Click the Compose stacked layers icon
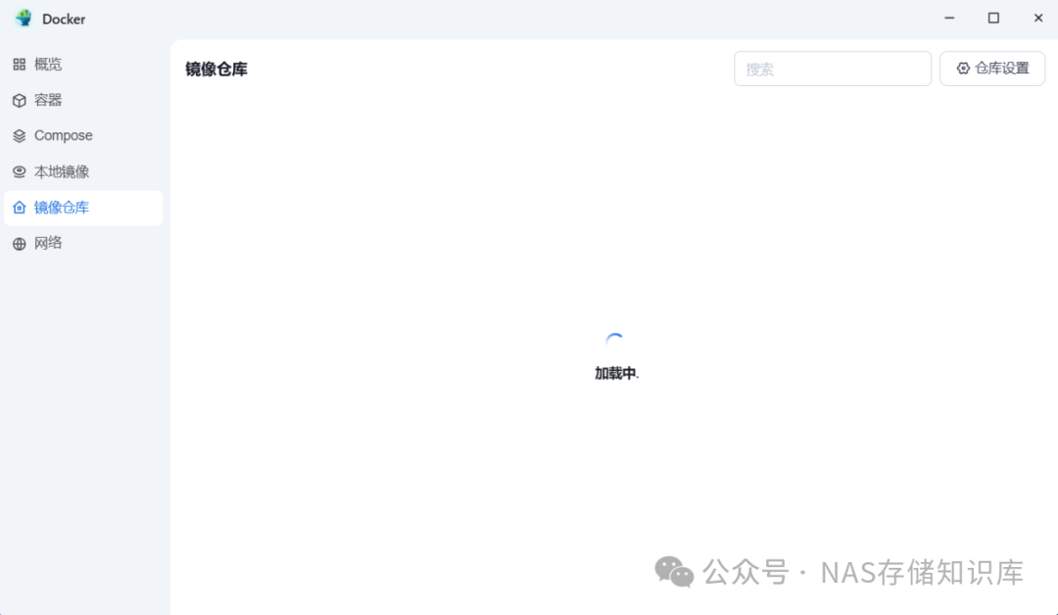The width and height of the screenshot is (1058, 615). point(19,135)
